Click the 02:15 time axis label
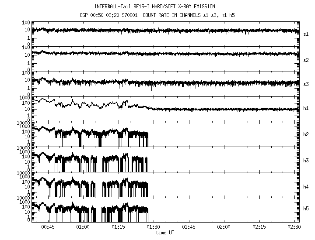Screen dimensions: 315x240 pyautogui.click(x=259, y=227)
